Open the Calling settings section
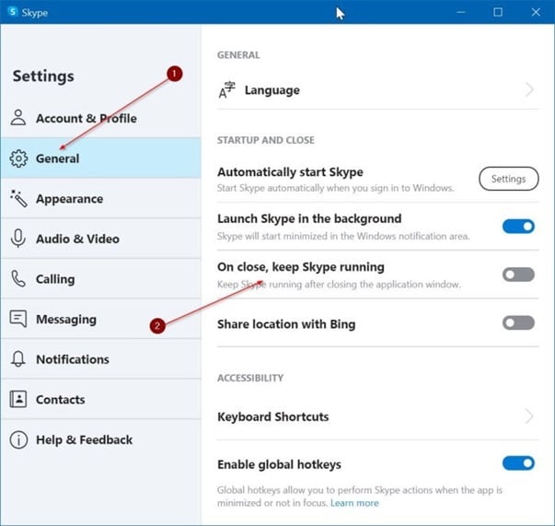 tap(101, 279)
